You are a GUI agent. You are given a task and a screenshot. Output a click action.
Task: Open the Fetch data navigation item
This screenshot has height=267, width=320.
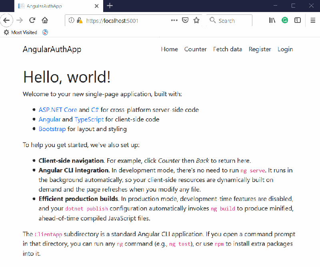pos(227,49)
